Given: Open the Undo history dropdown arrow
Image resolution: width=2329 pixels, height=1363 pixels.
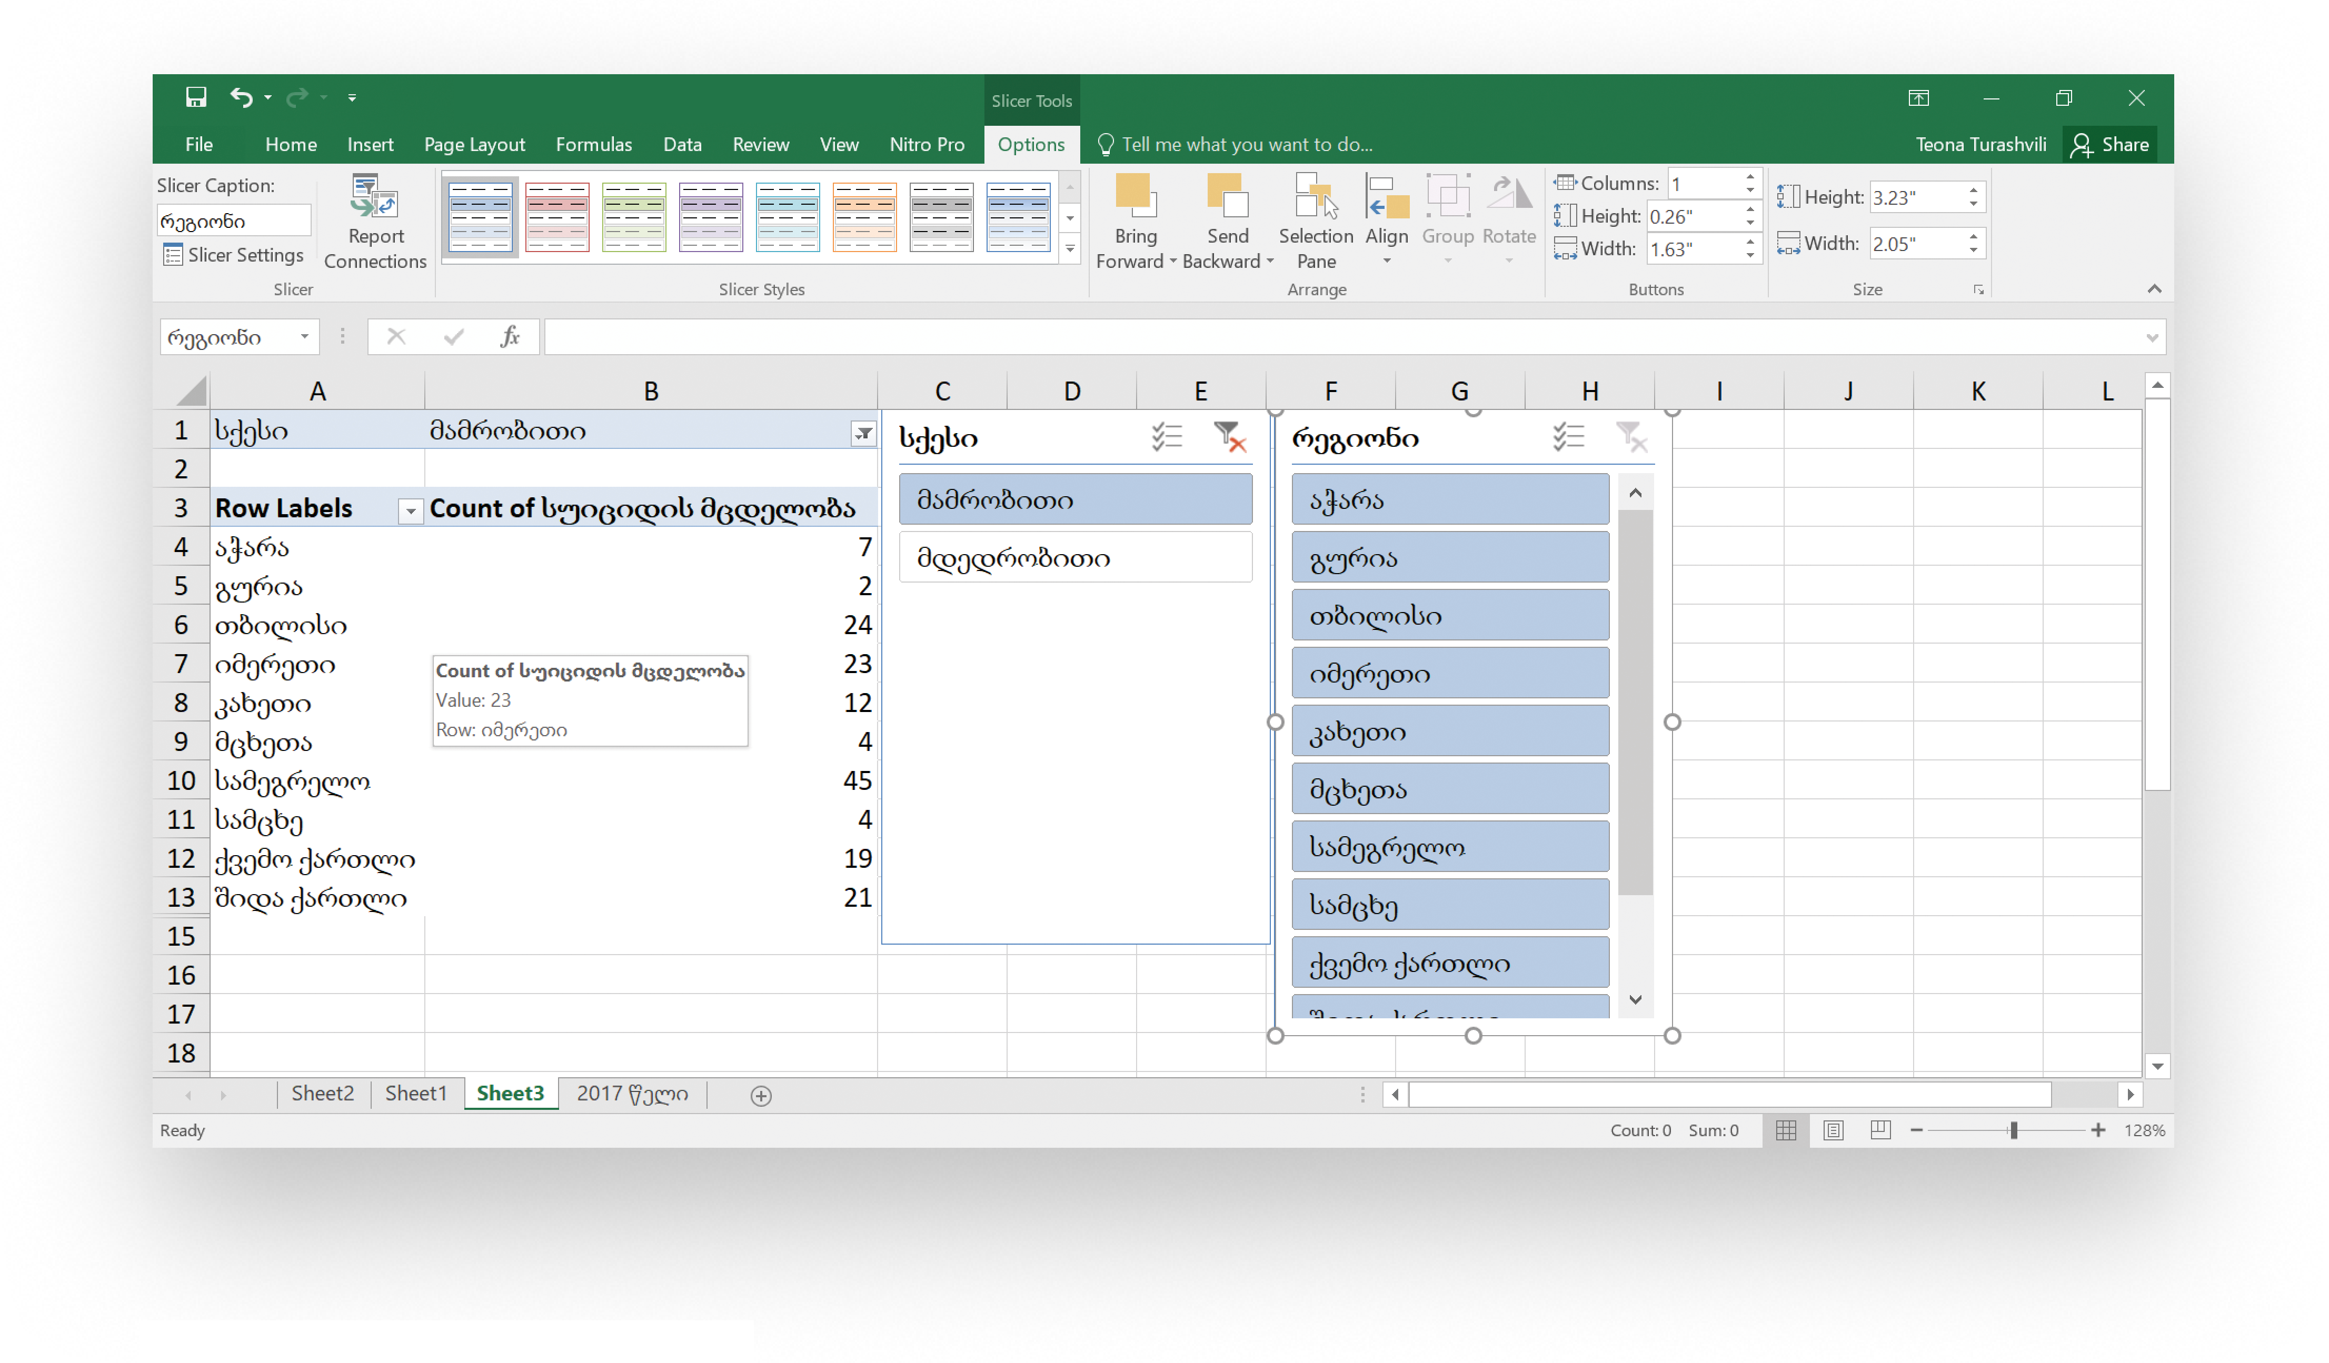Looking at the screenshot, I should click(268, 97).
